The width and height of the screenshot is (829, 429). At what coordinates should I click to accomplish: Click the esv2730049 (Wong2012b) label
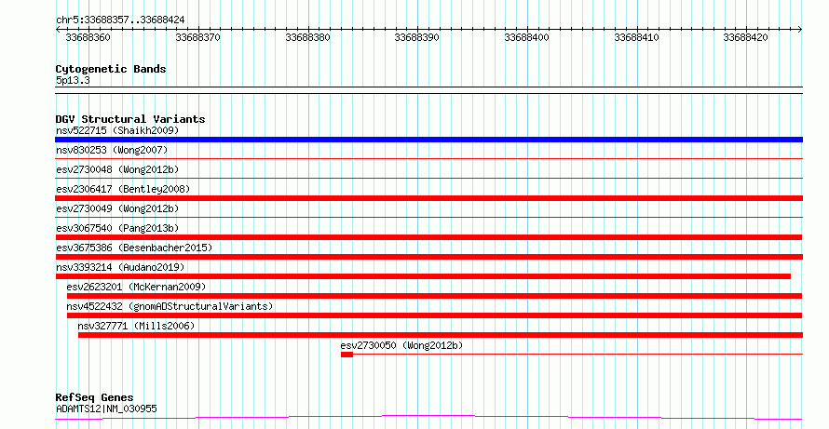click(x=117, y=208)
